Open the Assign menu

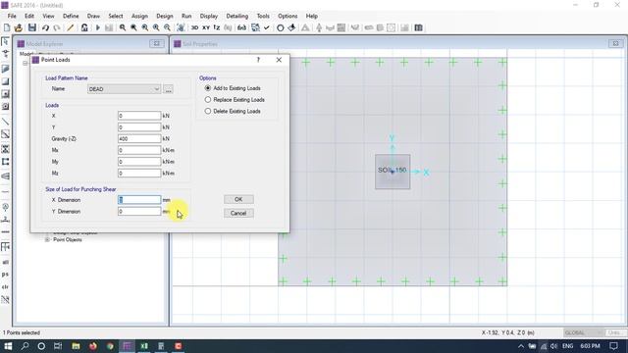[x=139, y=16]
